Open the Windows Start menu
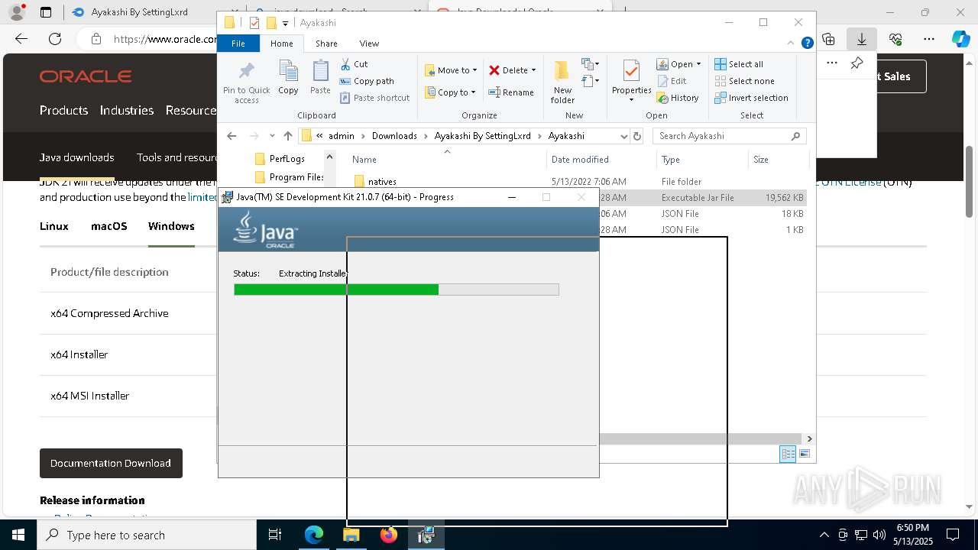 click(18, 535)
